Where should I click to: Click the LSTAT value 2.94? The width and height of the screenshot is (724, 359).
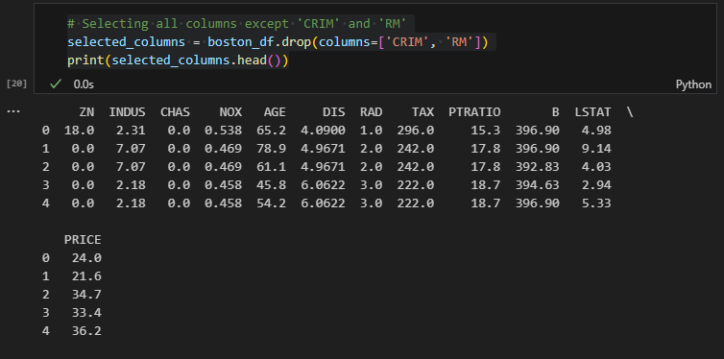pos(596,185)
